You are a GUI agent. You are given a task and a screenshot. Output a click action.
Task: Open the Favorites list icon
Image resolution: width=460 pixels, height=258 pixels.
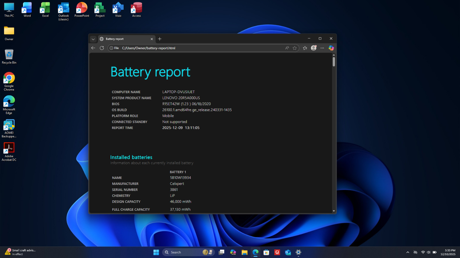pos(305,48)
